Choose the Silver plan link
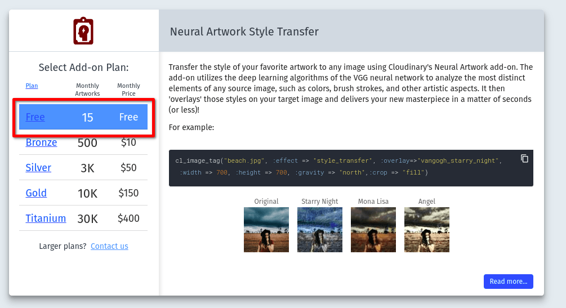The width and height of the screenshot is (566, 308). click(x=38, y=168)
